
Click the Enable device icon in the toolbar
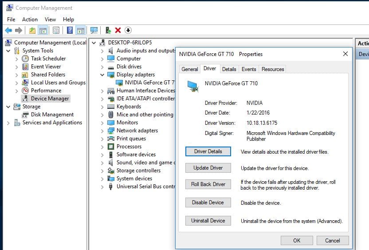point(108,30)
